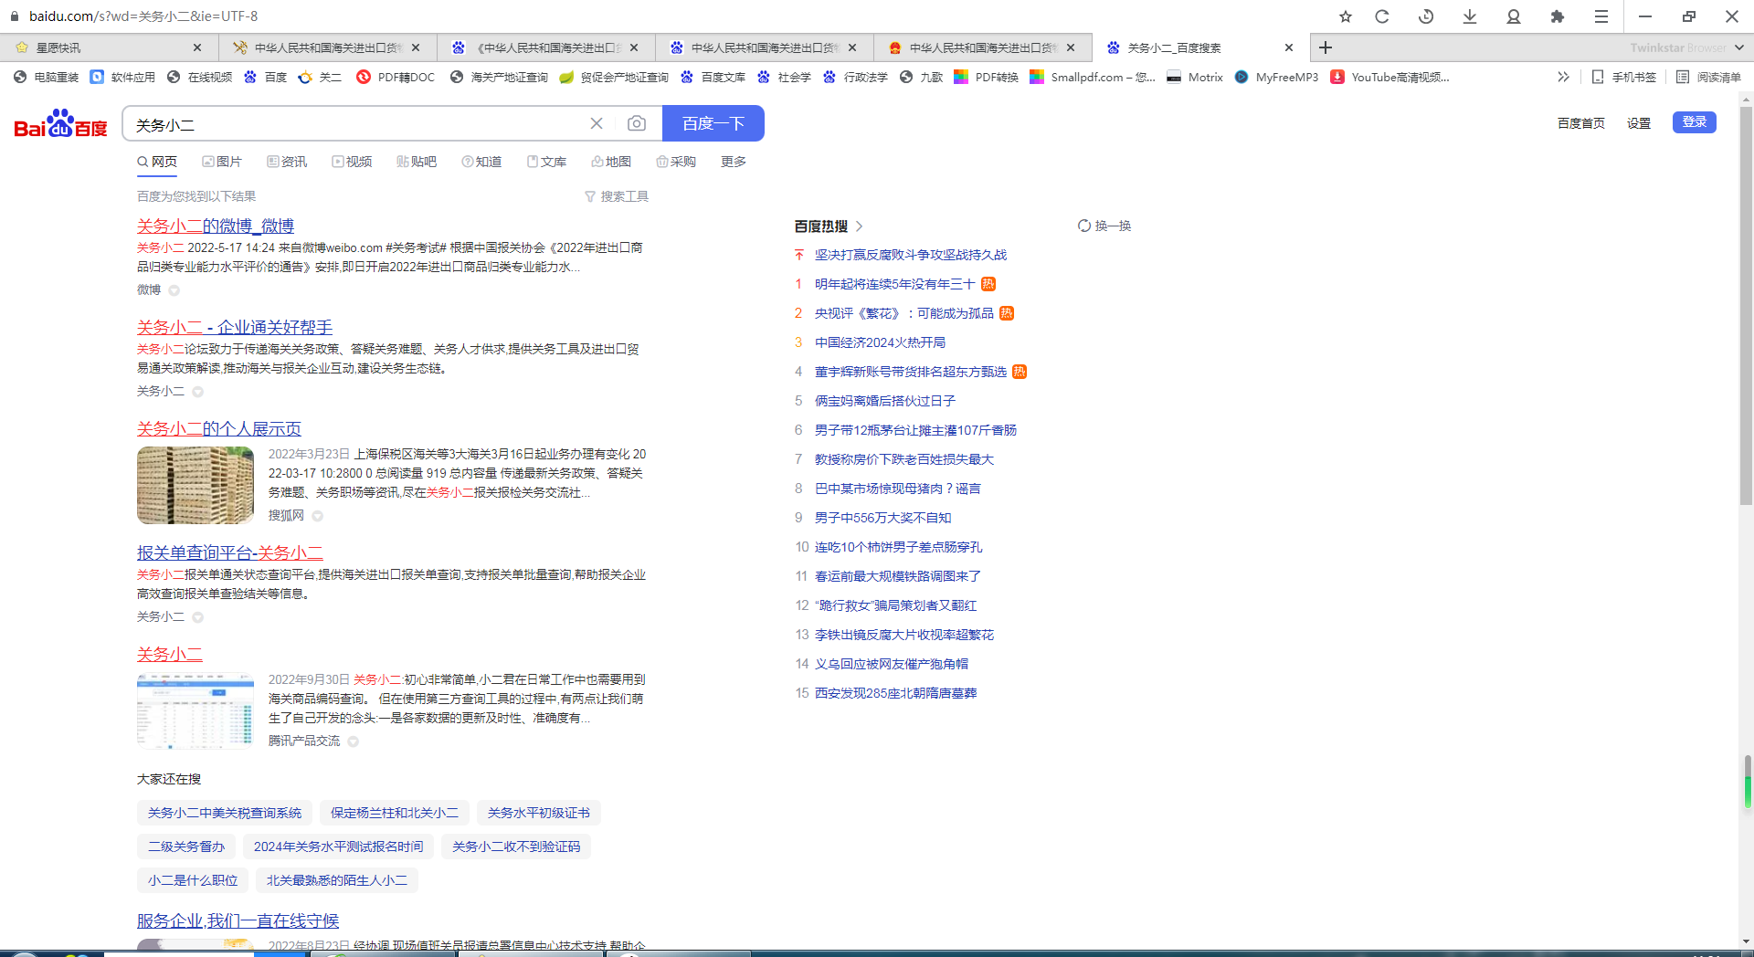
Task: Open result 服务企业,我们一直在线守候
Action: tap(238, 920)
